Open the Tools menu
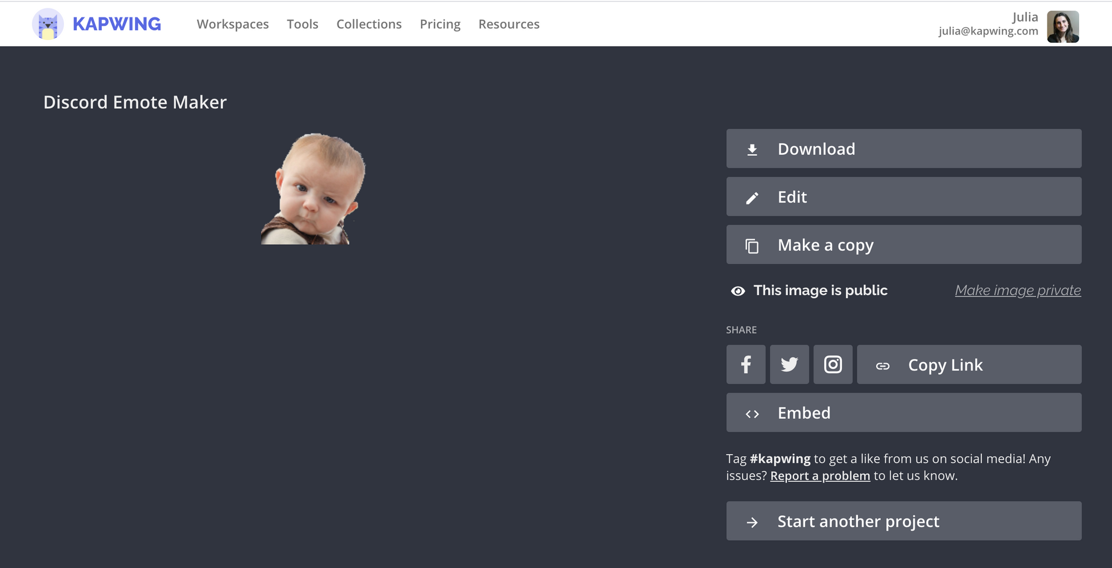 coord(302,24)
